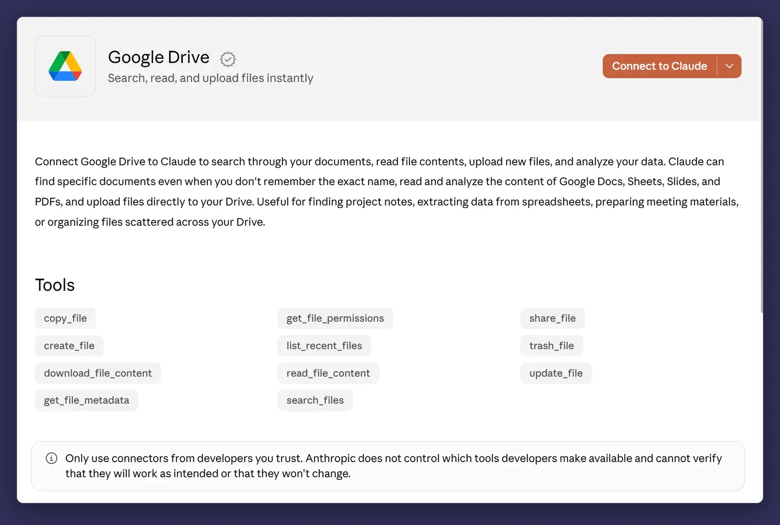
Task: Click the verified badge next to Google Drive
Action: coord(228,59)
